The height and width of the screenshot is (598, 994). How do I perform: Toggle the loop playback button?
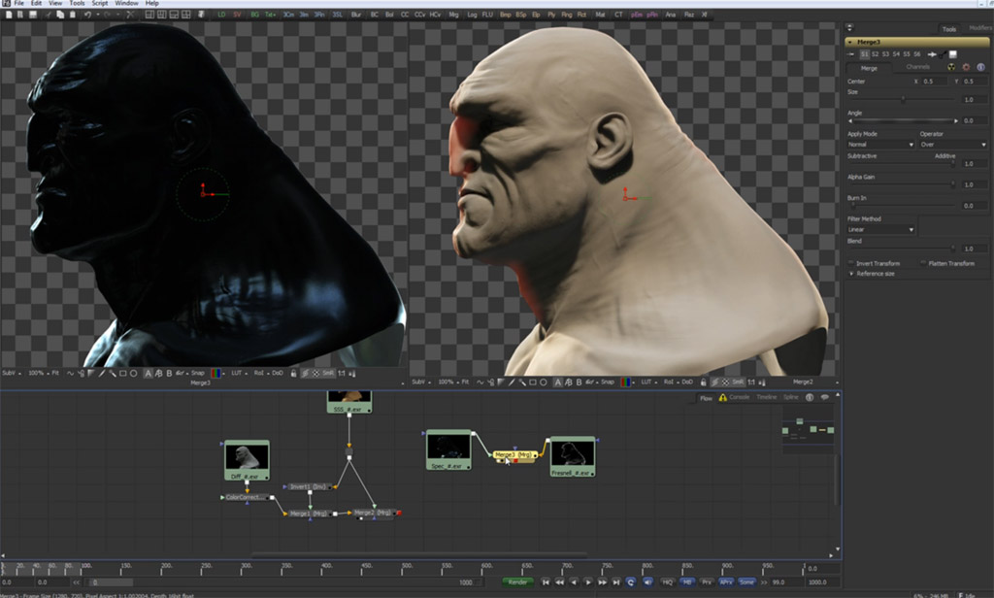[631, 582]
